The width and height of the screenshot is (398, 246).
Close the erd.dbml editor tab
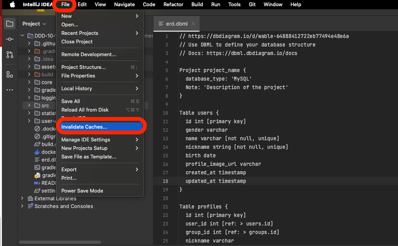(x=193, y=24)
